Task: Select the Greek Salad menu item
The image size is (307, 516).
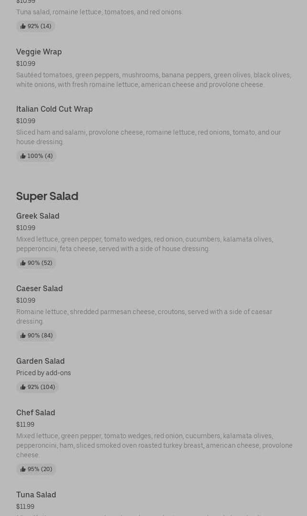Action: coord(38,216)
